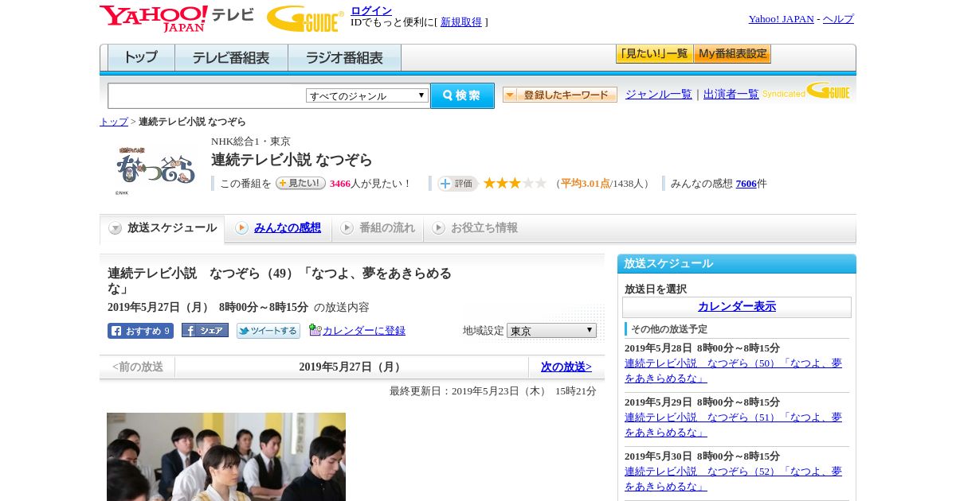
Task: Click the ツイートする Twitter button
Action: pos(268,331)
